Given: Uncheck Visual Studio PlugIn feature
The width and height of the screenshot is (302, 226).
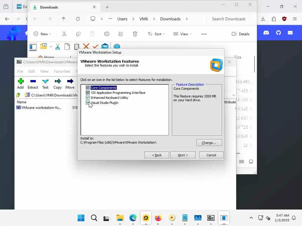Looking at the screenshot, I should (88, 103).
